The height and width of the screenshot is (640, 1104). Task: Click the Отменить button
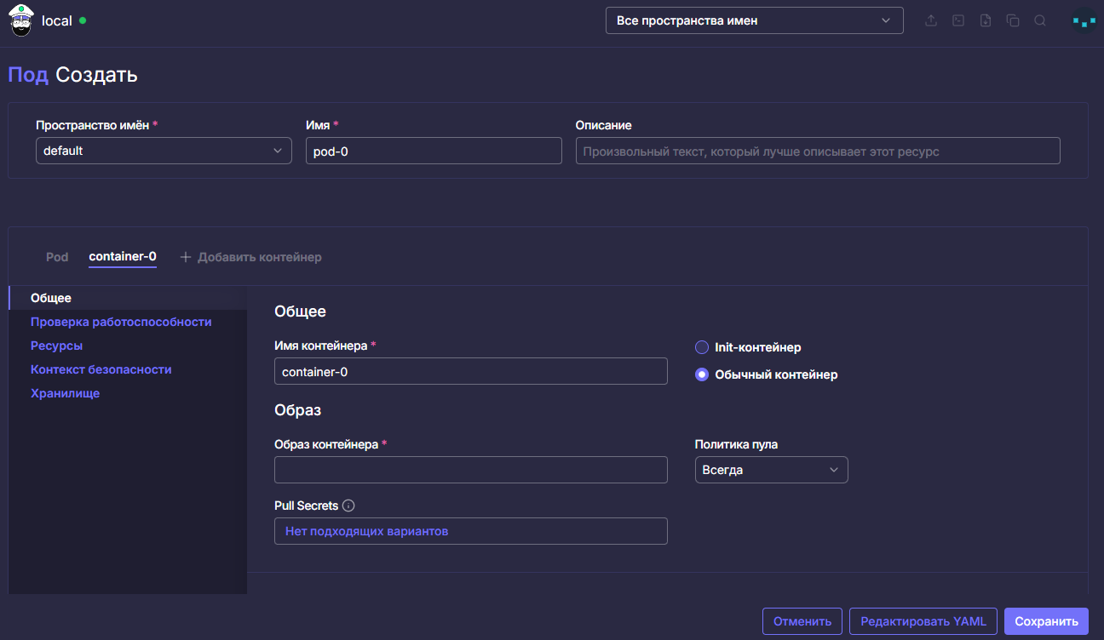click(x=802, y=621)
